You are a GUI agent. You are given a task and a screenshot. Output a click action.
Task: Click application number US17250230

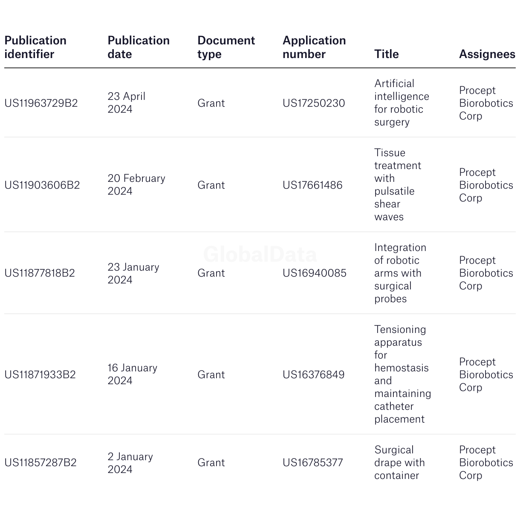coord(314,103)
